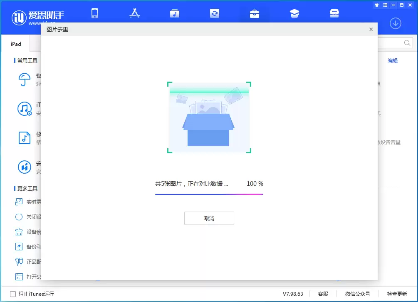The width and height of the screenshot is (418, 302).
Task: Click the 更多工具 section heading
Action: click(x=27, y=189)
